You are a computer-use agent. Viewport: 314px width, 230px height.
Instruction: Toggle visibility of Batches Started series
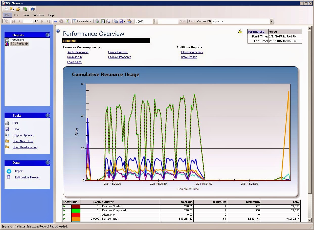point(64,206)
